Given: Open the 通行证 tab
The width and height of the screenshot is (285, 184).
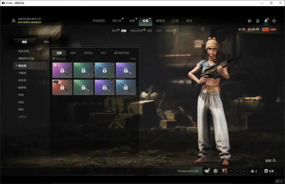Looking at the screenshot, I should click(x=117, y=21).
